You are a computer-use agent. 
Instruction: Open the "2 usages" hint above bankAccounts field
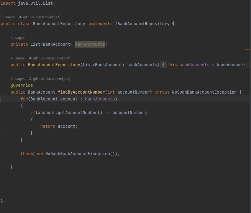(x=17, y=37)
